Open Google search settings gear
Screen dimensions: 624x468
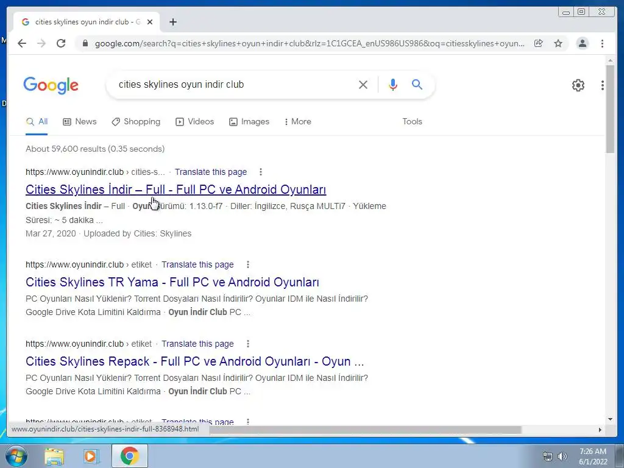578,85
